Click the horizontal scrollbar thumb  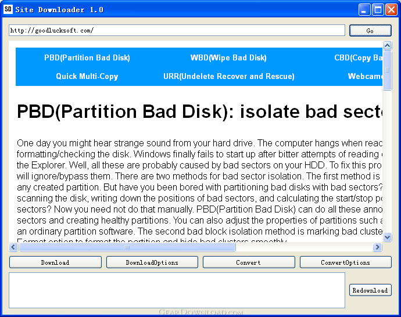click(127, 247)
